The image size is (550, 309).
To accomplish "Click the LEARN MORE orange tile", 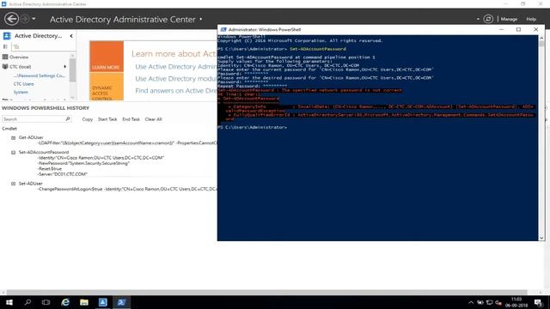I will coord(107,57).
